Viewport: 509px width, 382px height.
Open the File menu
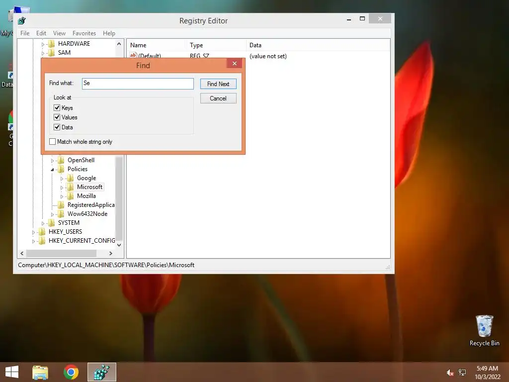pos(25,33)
